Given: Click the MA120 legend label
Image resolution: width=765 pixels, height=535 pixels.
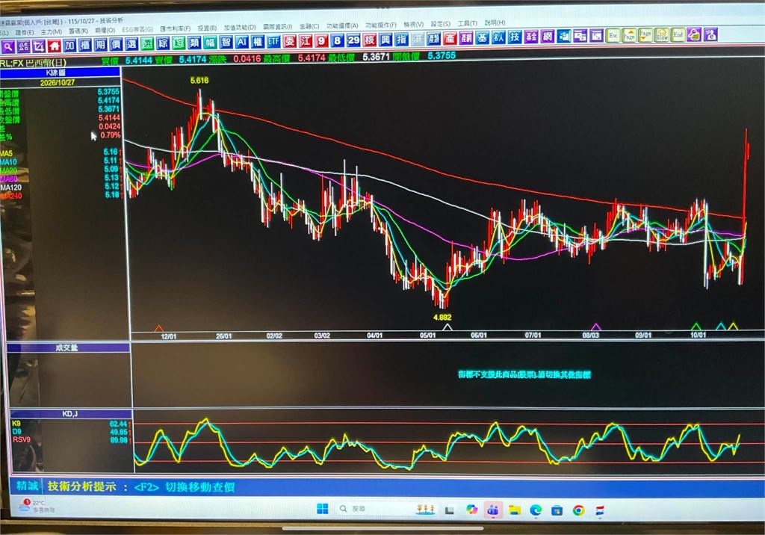Looking at the screenshot, I should [10, 188].
